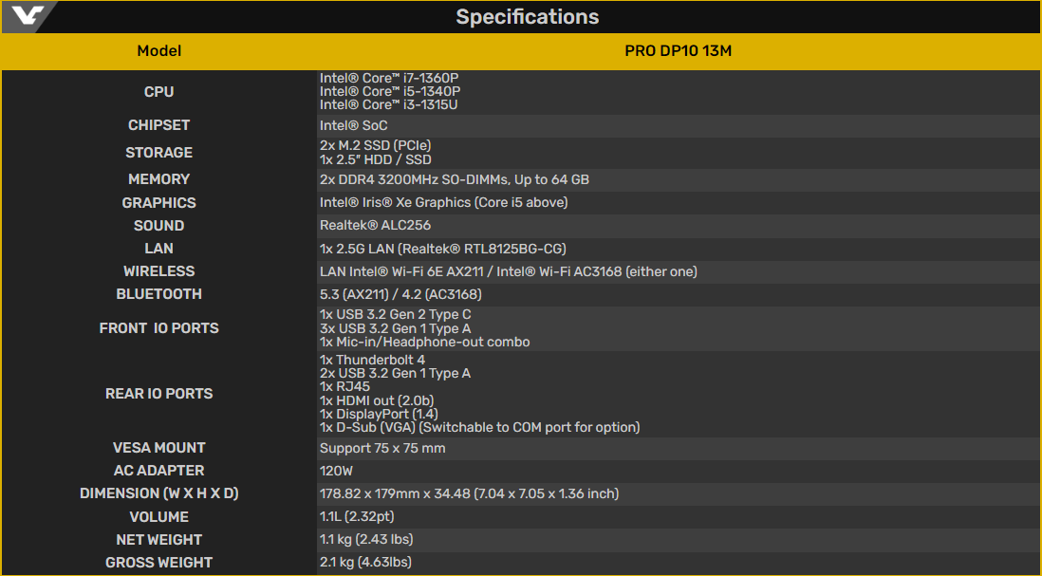Click Intel Core i3-1315U entry
The width and height of the screenshot is (1042, 576).
[x=389, y=105]
